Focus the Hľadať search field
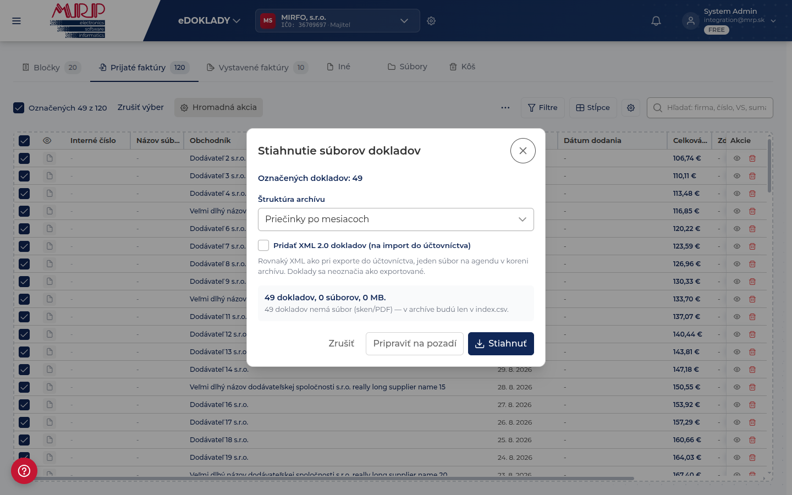The height and width of the screenshot is (495, 792). click(x=710, y=108)
